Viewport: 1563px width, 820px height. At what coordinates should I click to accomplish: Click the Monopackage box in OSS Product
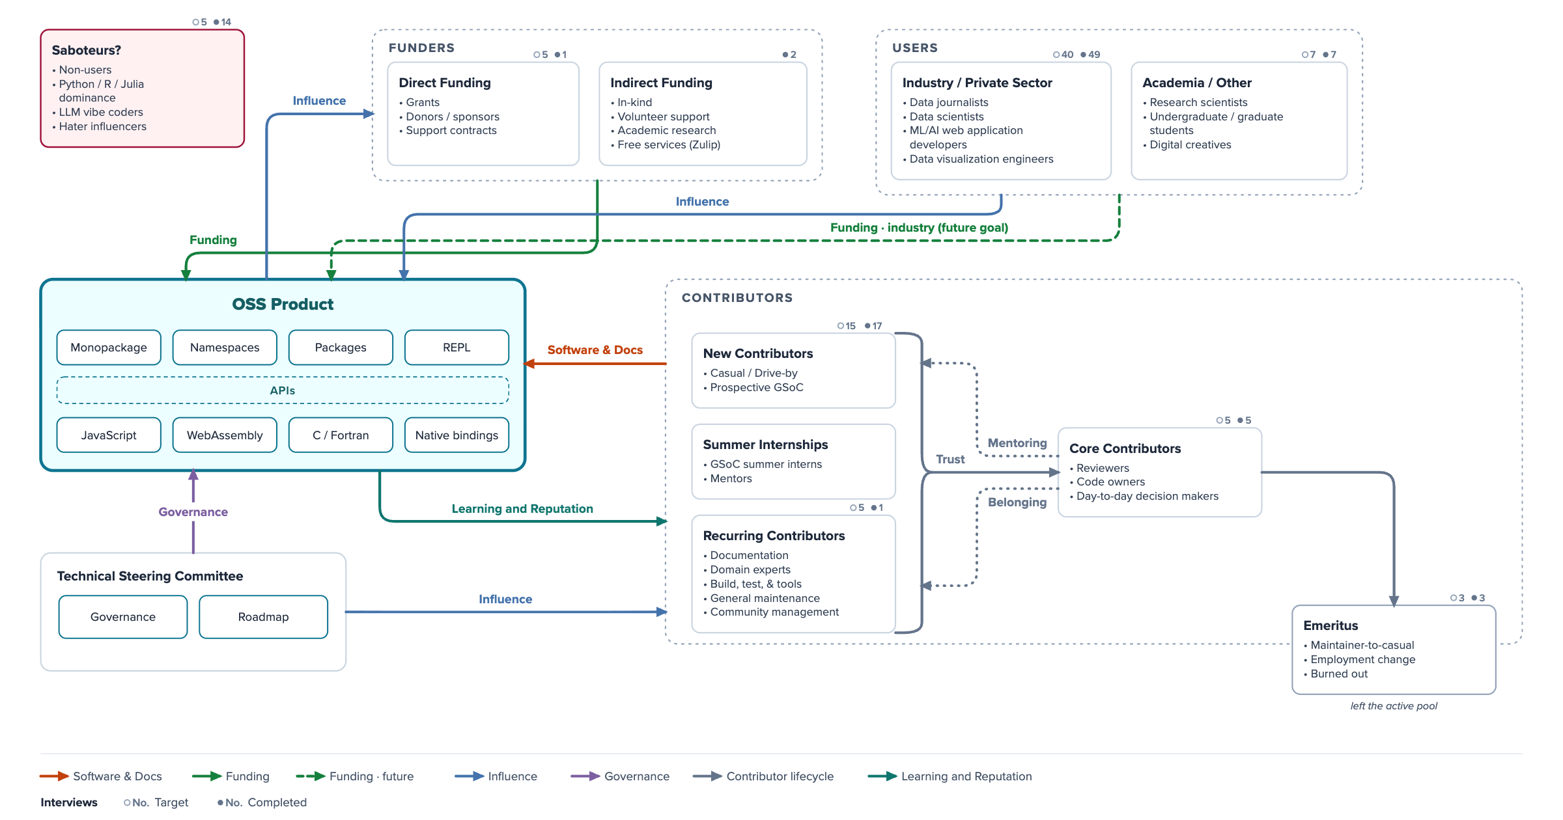109,348
